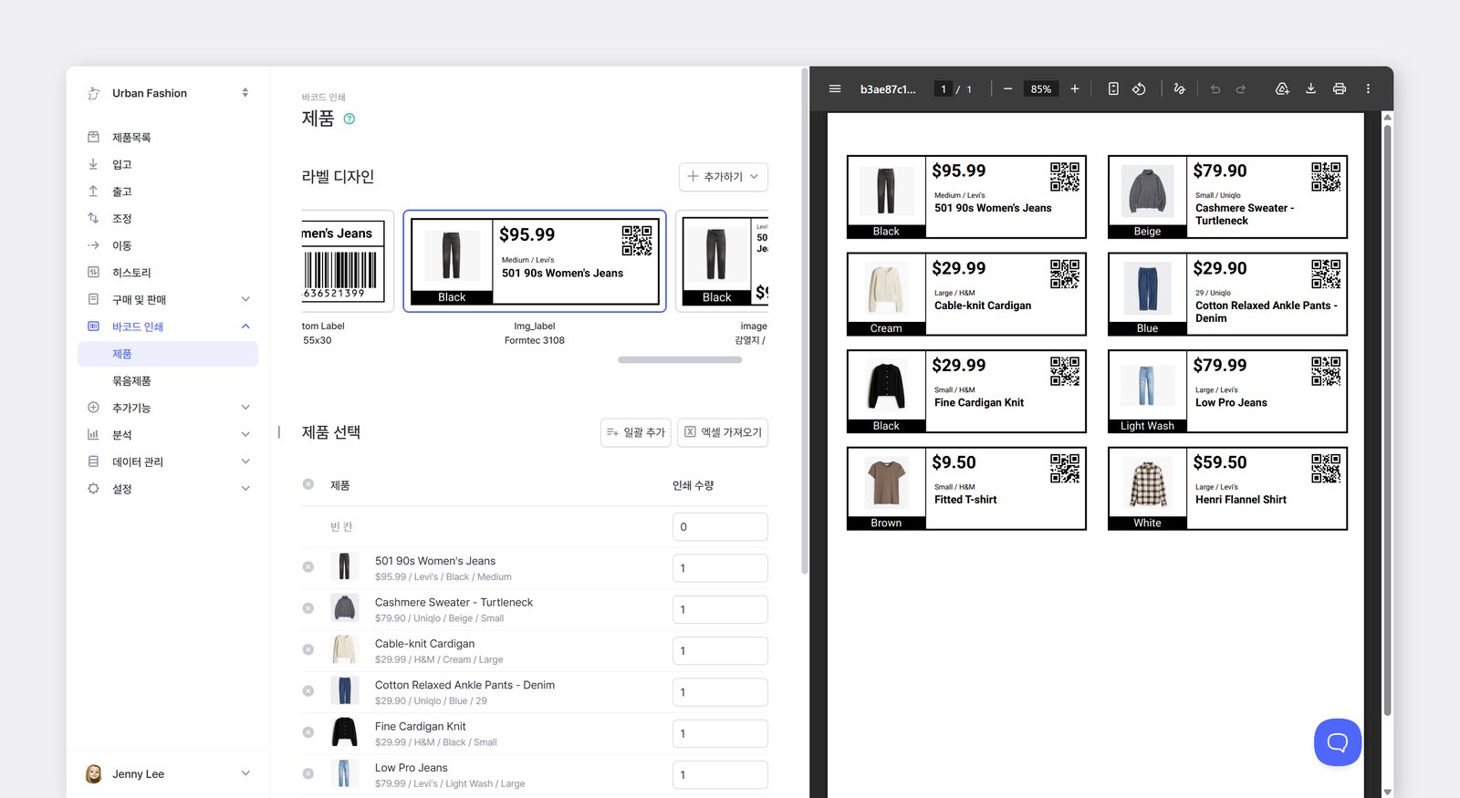Click the Fitted T-shirt label in PDF preview
This screenshot has width=1460, height=798.
(x=966, y=488)
